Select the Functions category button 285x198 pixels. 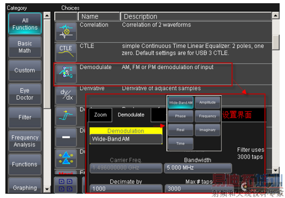pos(25,164)
